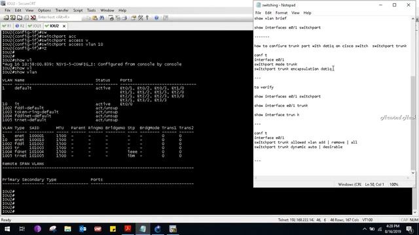Open Notepad Format menu
The image size is (419, 235).
coord(282,13)
